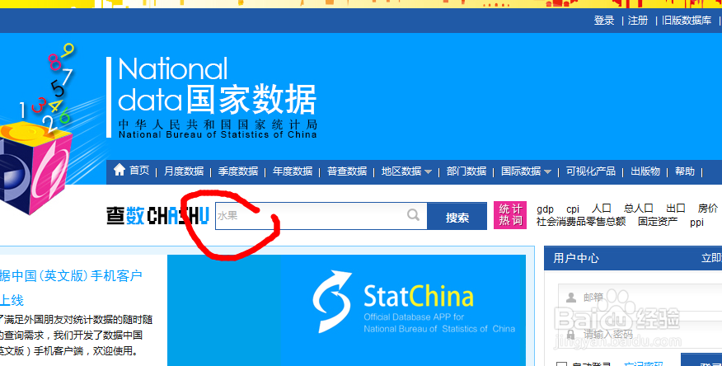This screenshot has height=366, width=722.
Task: Click the StatChina arrow logo
Action: tap(332, 301)
